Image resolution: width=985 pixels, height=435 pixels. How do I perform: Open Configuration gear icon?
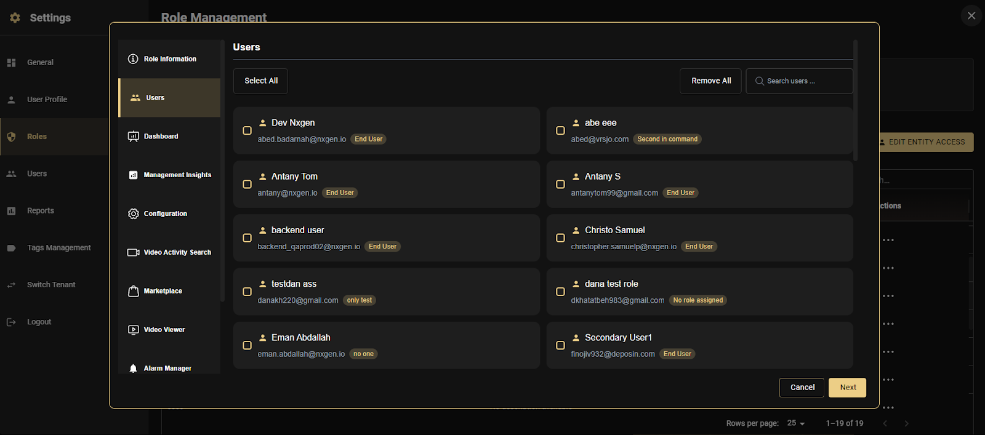pos(133,214)
